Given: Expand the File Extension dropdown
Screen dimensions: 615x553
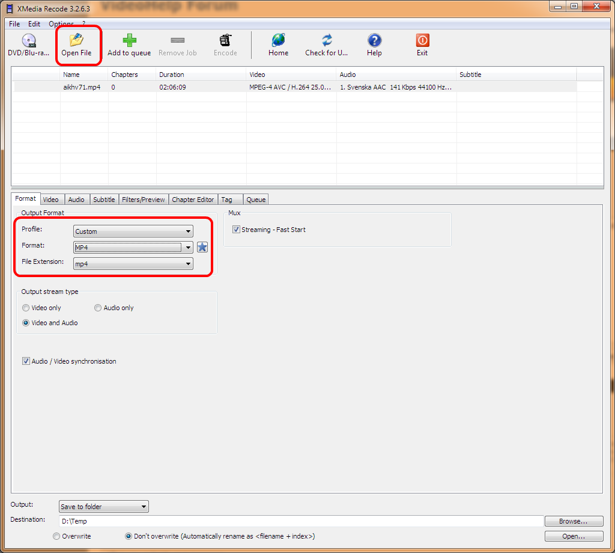Looking at the screenshot, I should [133, 264].
